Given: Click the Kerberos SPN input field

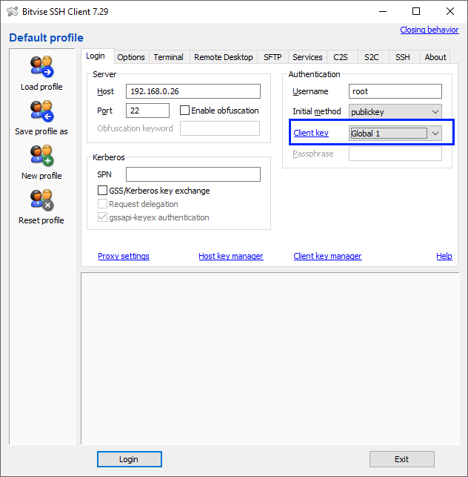Looking at the screenshot, I should click(193, 174).
